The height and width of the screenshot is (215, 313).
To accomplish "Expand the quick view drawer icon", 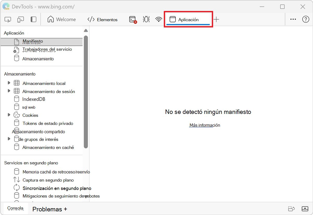I will click(x=305, y=209).
